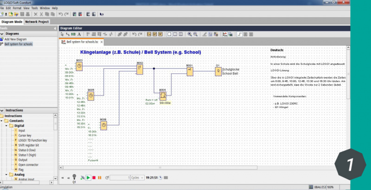This screenshot has width=371, height=190.
Task: Collapse the Digital folder in tree
Action: coord(7,126)
